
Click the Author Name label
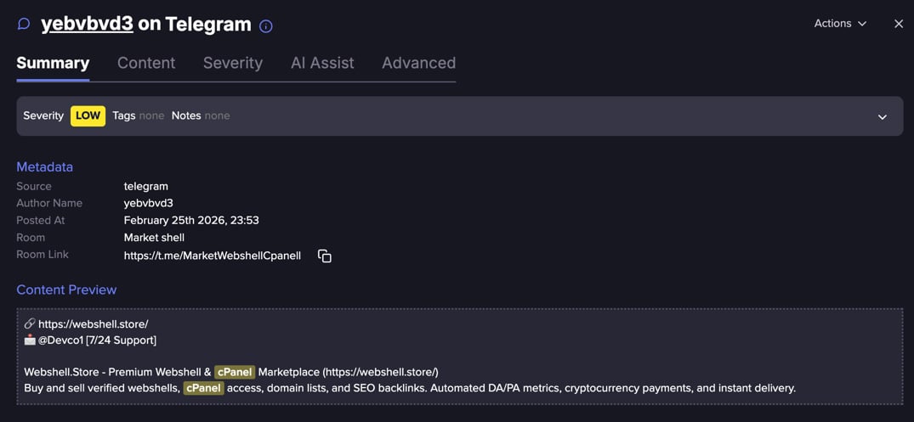click(49, 203)
